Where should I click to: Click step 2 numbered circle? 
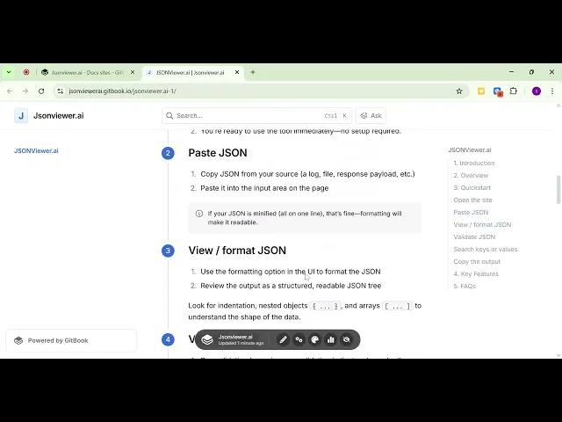pos(168,153)
